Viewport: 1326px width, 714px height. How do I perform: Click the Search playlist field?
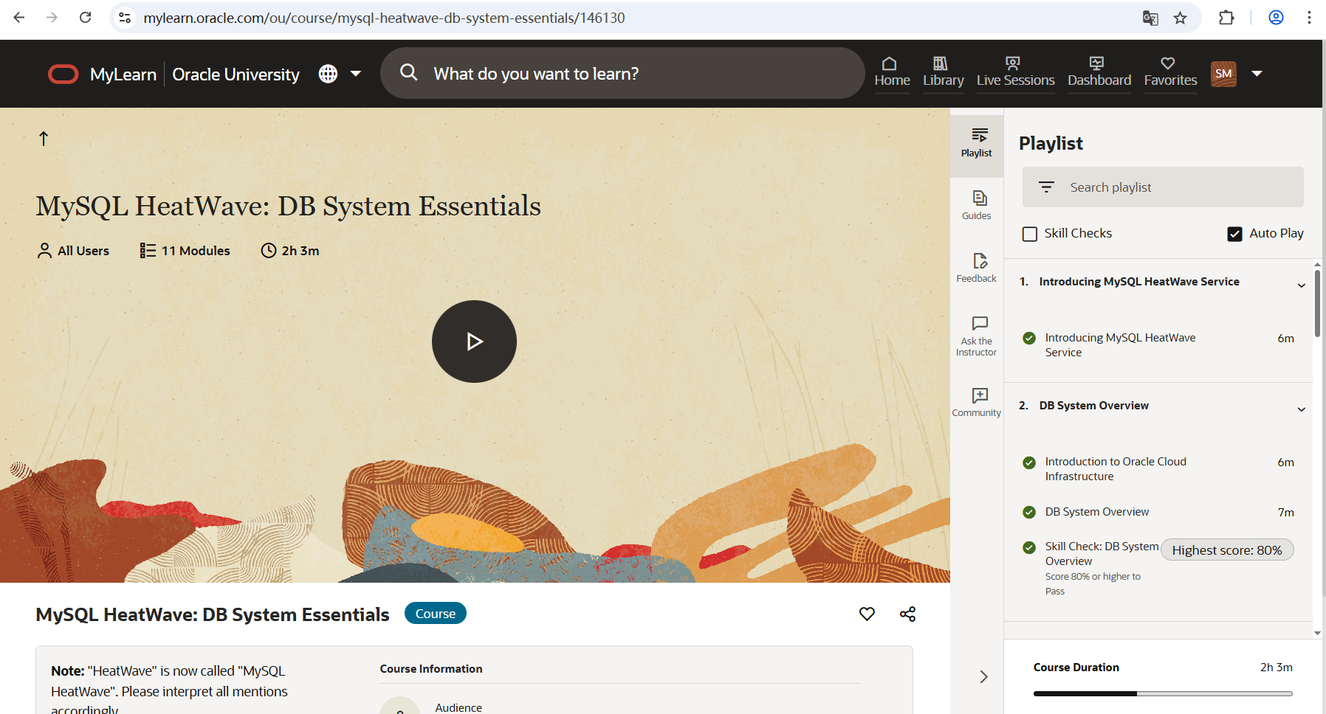[1163, 187]
